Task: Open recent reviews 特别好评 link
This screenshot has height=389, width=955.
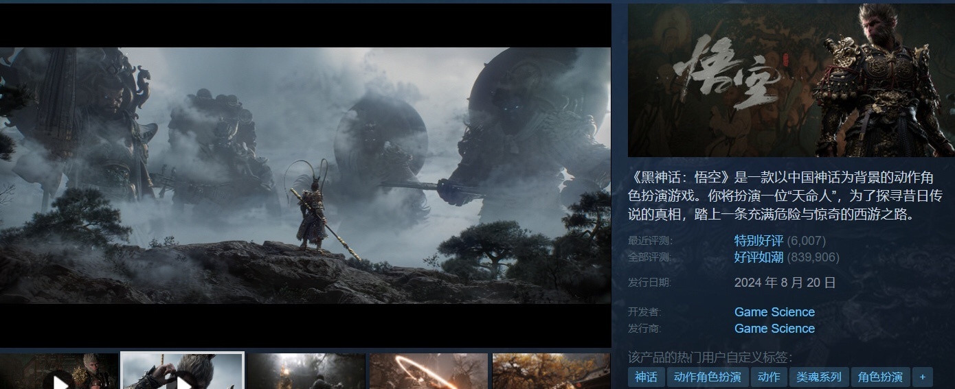Action: [x=759, y=241]
